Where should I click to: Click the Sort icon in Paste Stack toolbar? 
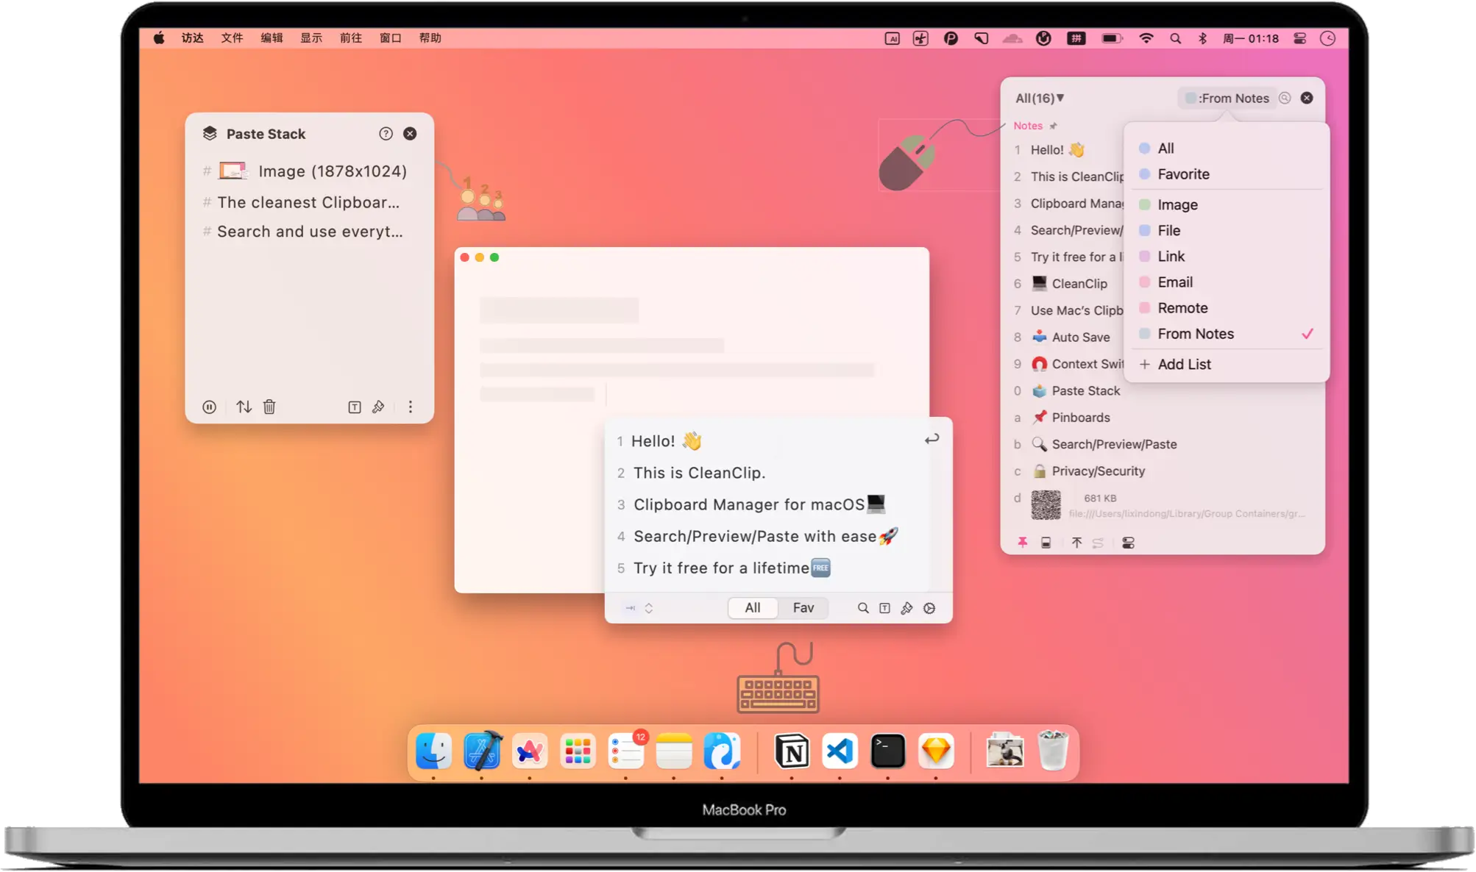[x=243, y=406]
